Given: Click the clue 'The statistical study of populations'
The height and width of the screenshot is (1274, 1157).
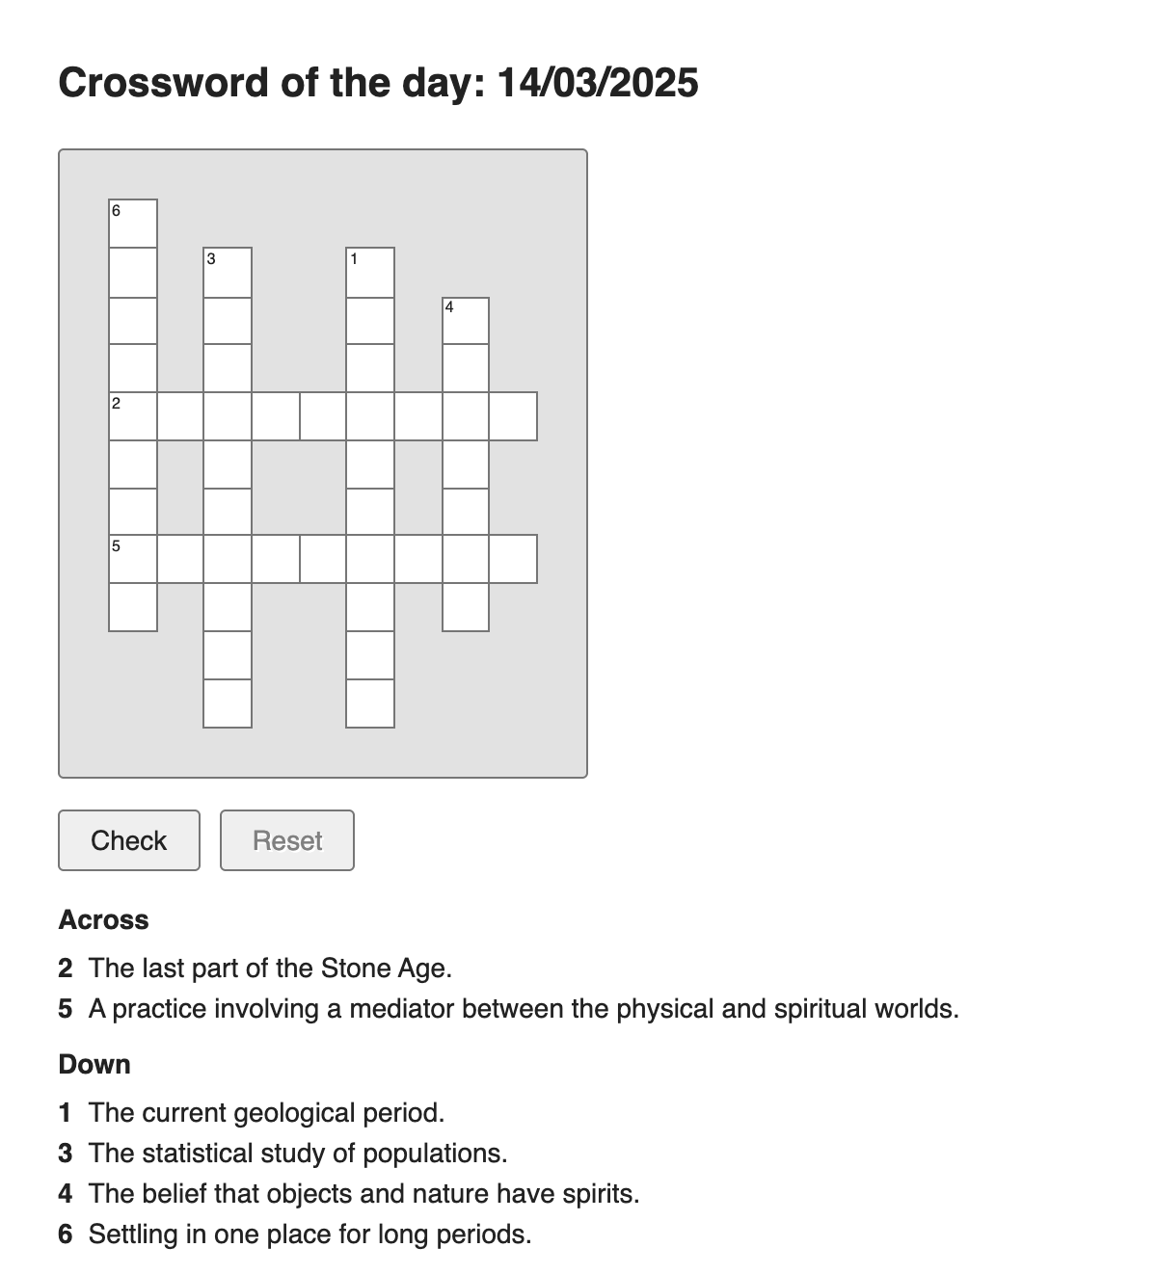Looking at the screenshot, I should [298, 1153].
